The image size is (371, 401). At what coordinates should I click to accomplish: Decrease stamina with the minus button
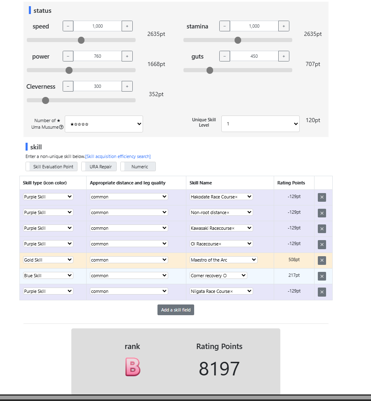[225, 26]
